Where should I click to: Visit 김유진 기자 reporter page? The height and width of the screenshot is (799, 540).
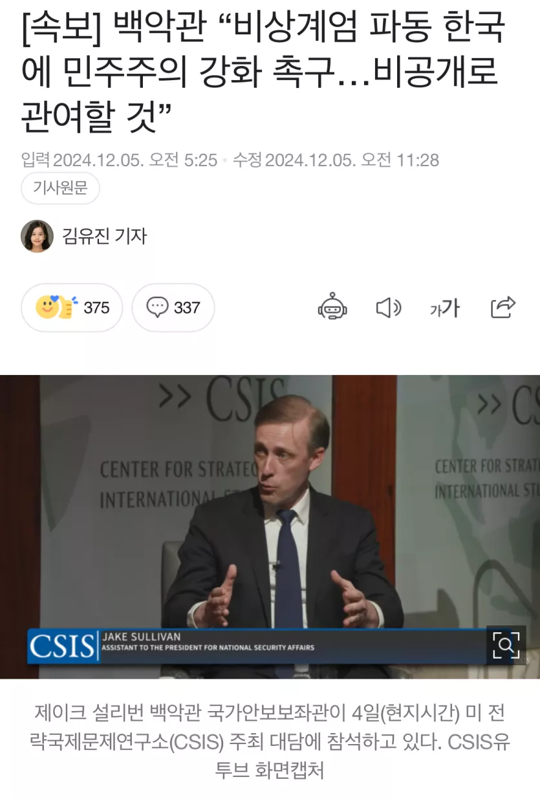pos(105,236)
